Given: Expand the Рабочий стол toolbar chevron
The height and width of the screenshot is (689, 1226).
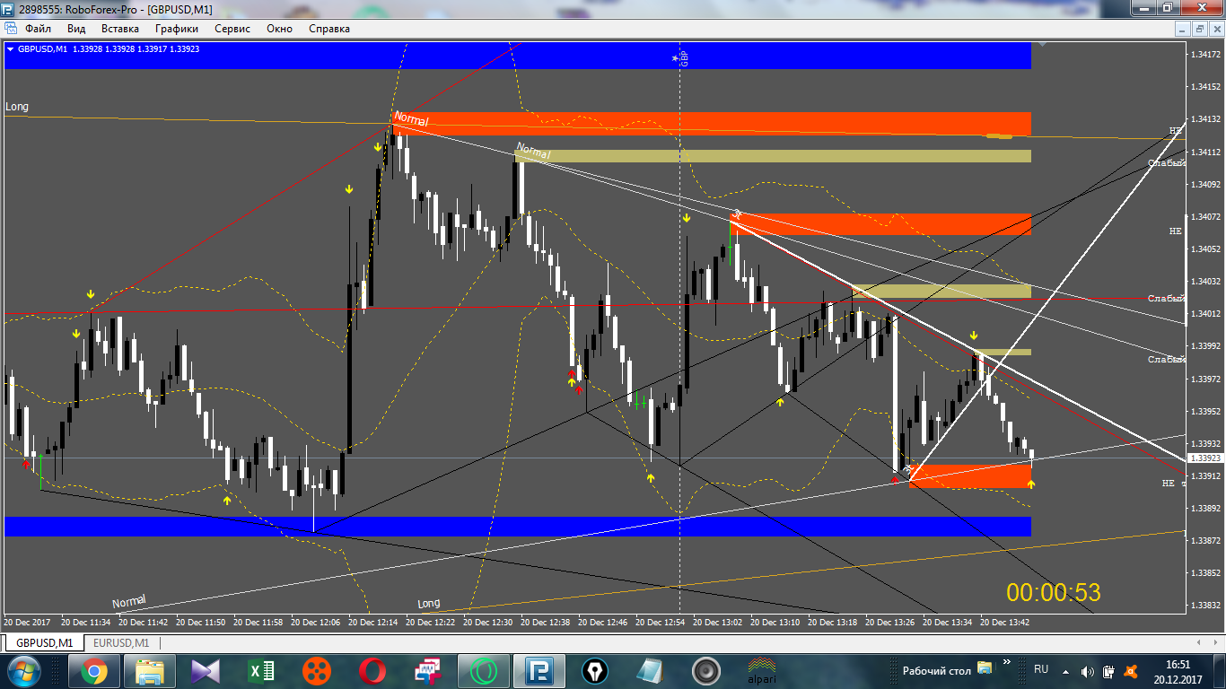Looking at the screenshot, I should pyautogui.click(x=1007, y=664).
